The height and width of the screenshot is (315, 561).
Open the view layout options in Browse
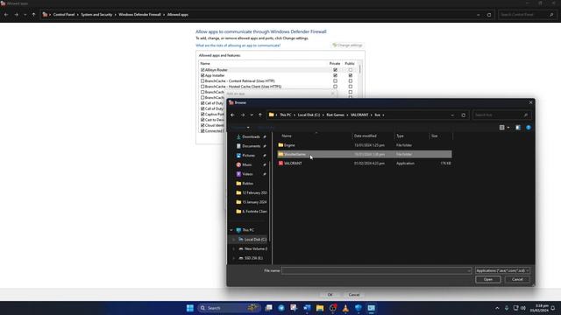click(504, 128)
